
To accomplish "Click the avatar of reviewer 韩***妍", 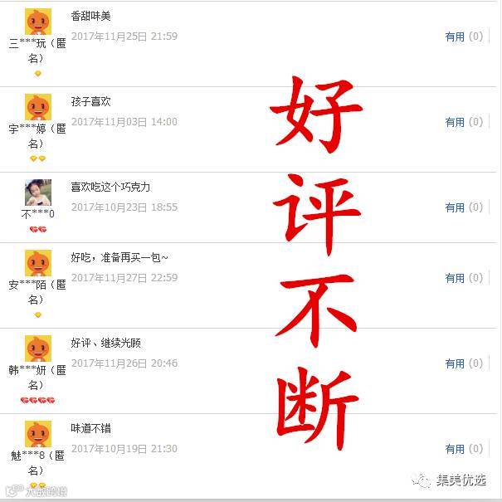I will 38,348.
